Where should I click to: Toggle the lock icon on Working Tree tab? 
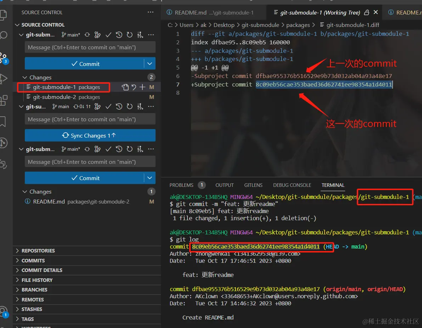(366, 12)
